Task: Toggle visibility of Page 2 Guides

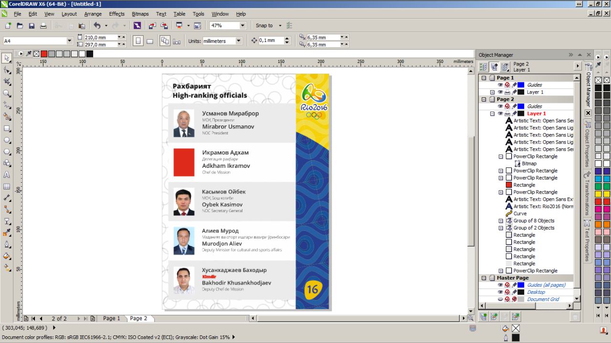Action: tap(500, 106)
